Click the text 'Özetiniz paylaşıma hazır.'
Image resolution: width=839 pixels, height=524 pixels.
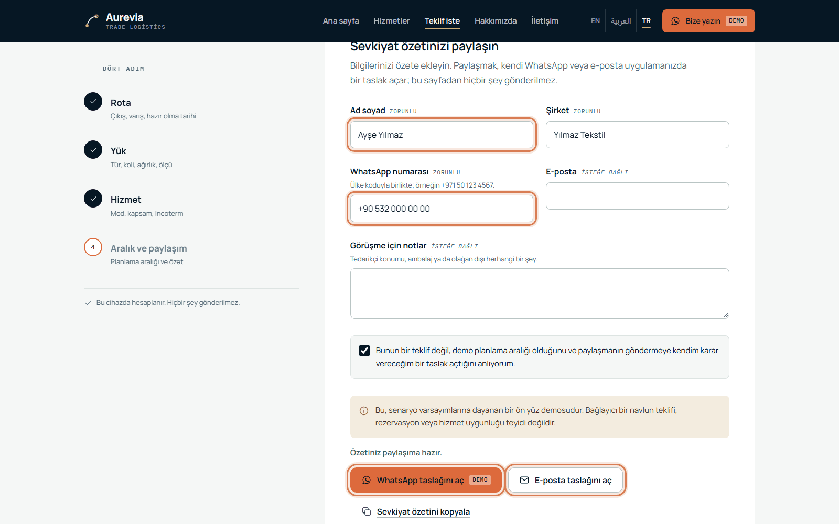click(x=396, y=453)
